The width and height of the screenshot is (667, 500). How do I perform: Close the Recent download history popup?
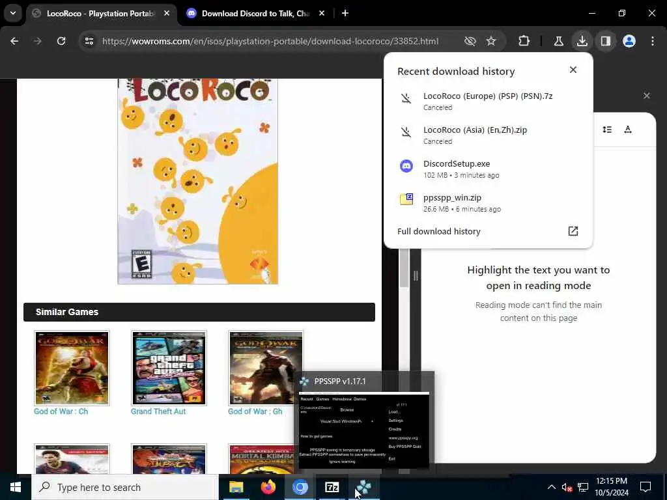coord(573,70)
